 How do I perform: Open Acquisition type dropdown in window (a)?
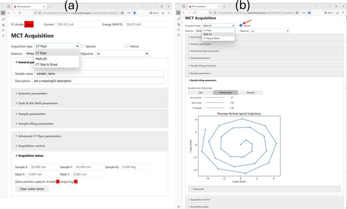pos(56,46)
